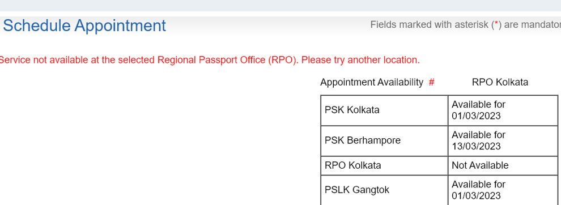Click PSLK Gangtok's Available for 01/03/2023 cell
Image resolution: width=561 pixels, height=205 pixels.
pos(503,190)
